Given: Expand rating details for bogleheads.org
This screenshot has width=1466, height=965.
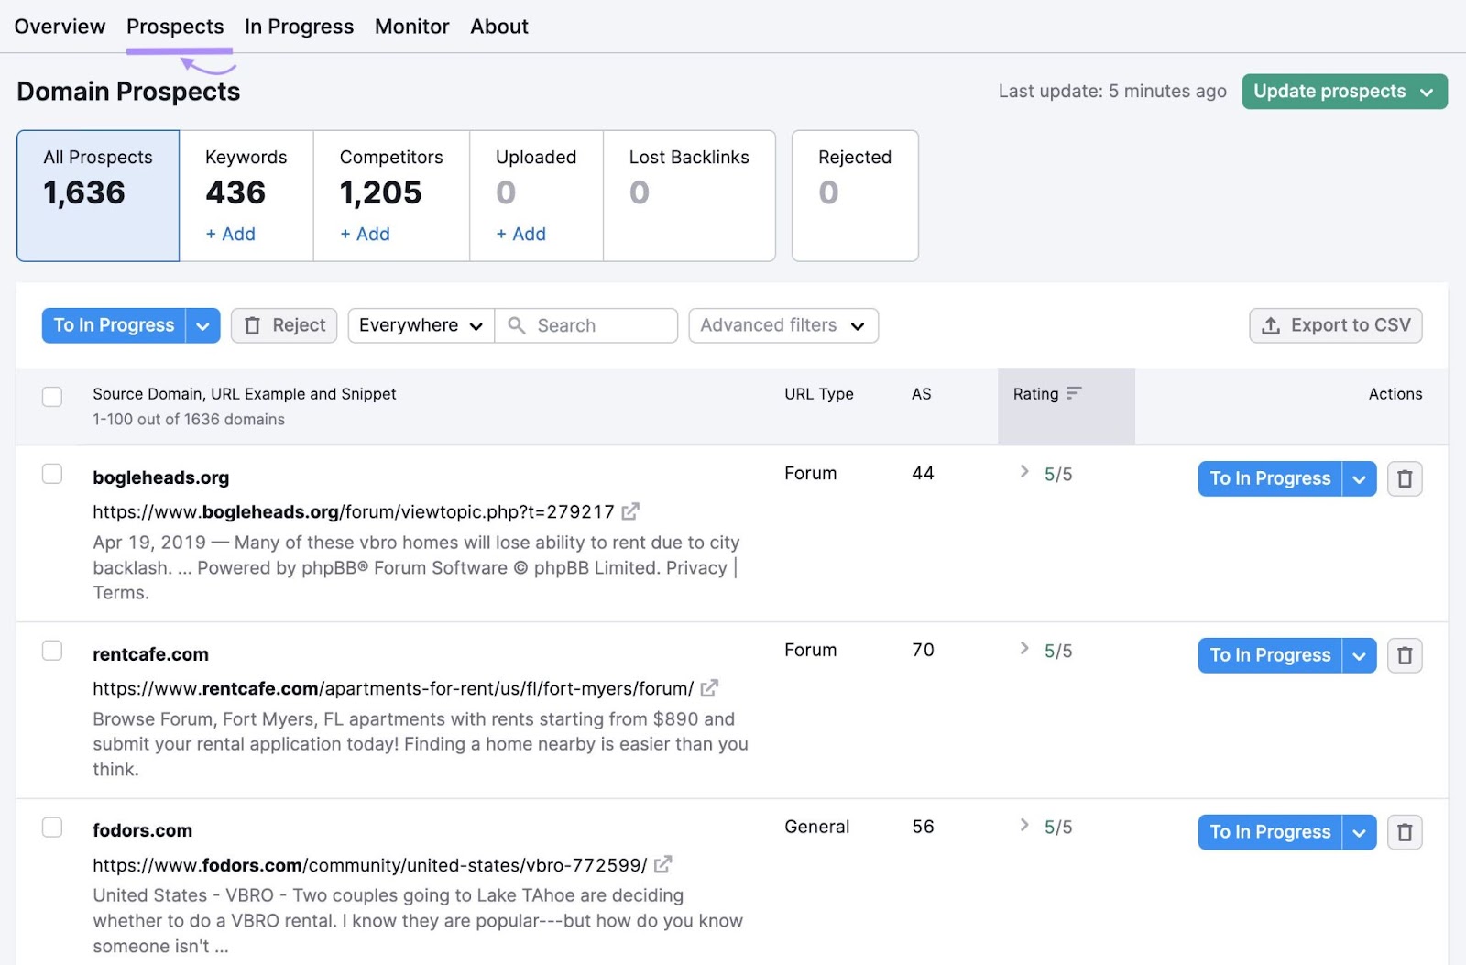Looking at the screenshot, I should click(x=1023, y=473).
